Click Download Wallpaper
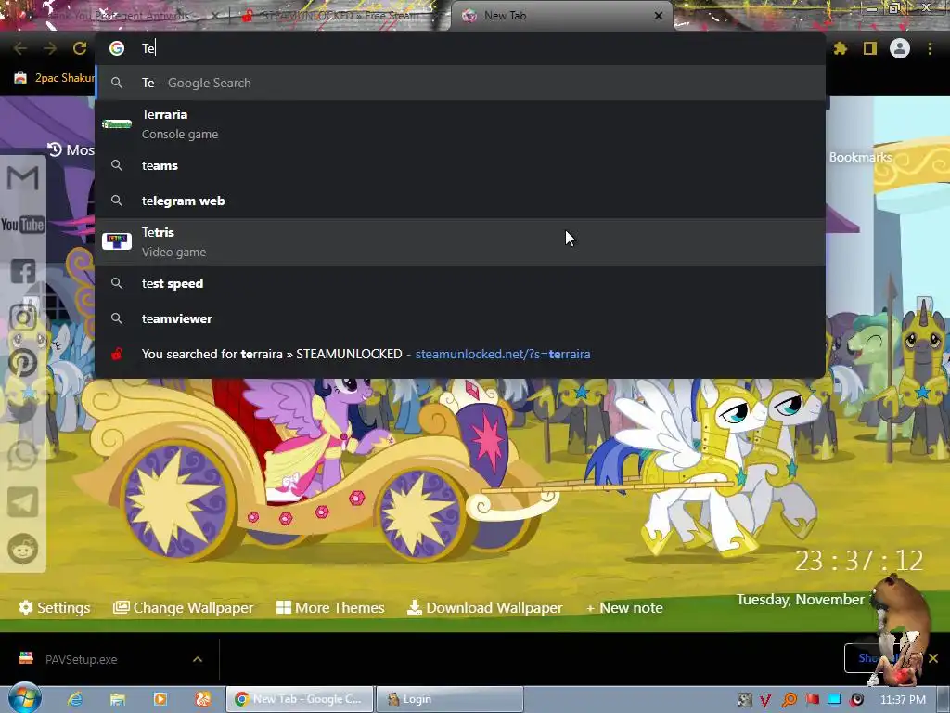 [x=484, y=607]
